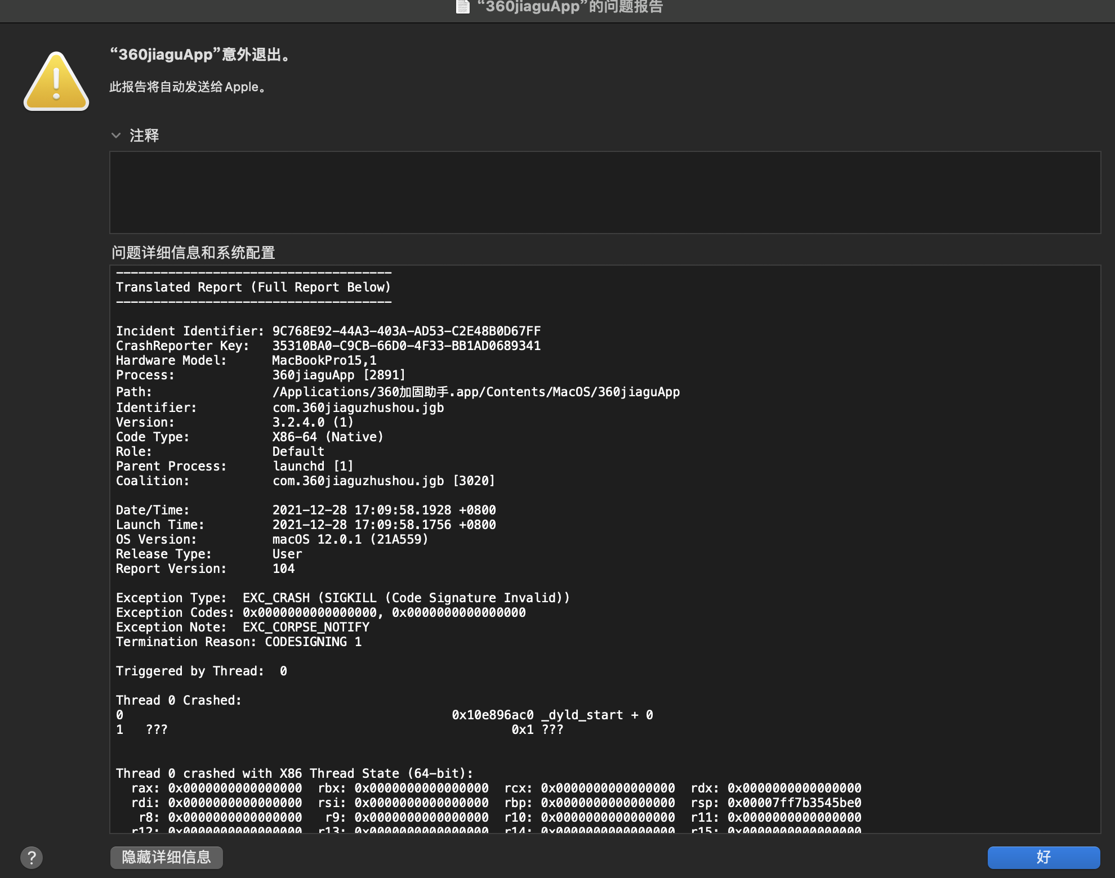
Task: Click the Date/Time value 17:09:58.1928
Action: click(x=403, y=510)
